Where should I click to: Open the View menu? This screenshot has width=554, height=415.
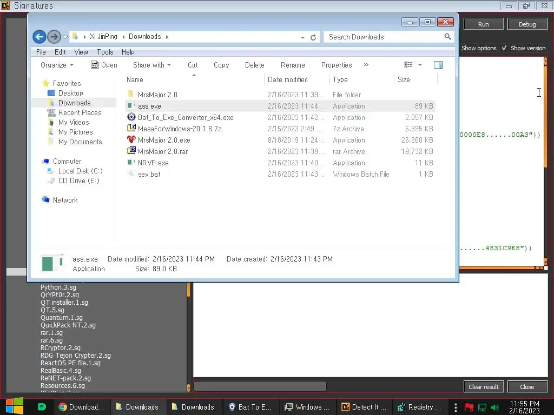tap(81, 52)
